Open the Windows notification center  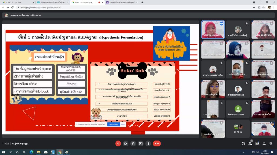tap(272, 152)
